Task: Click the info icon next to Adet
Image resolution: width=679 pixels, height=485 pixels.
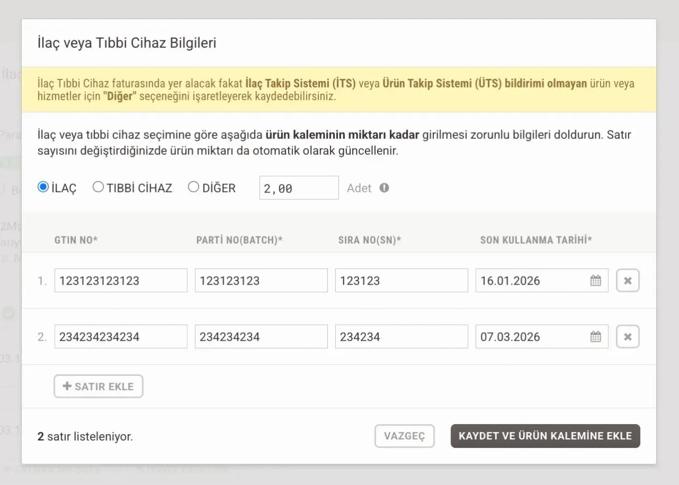Action: (384, 188)
